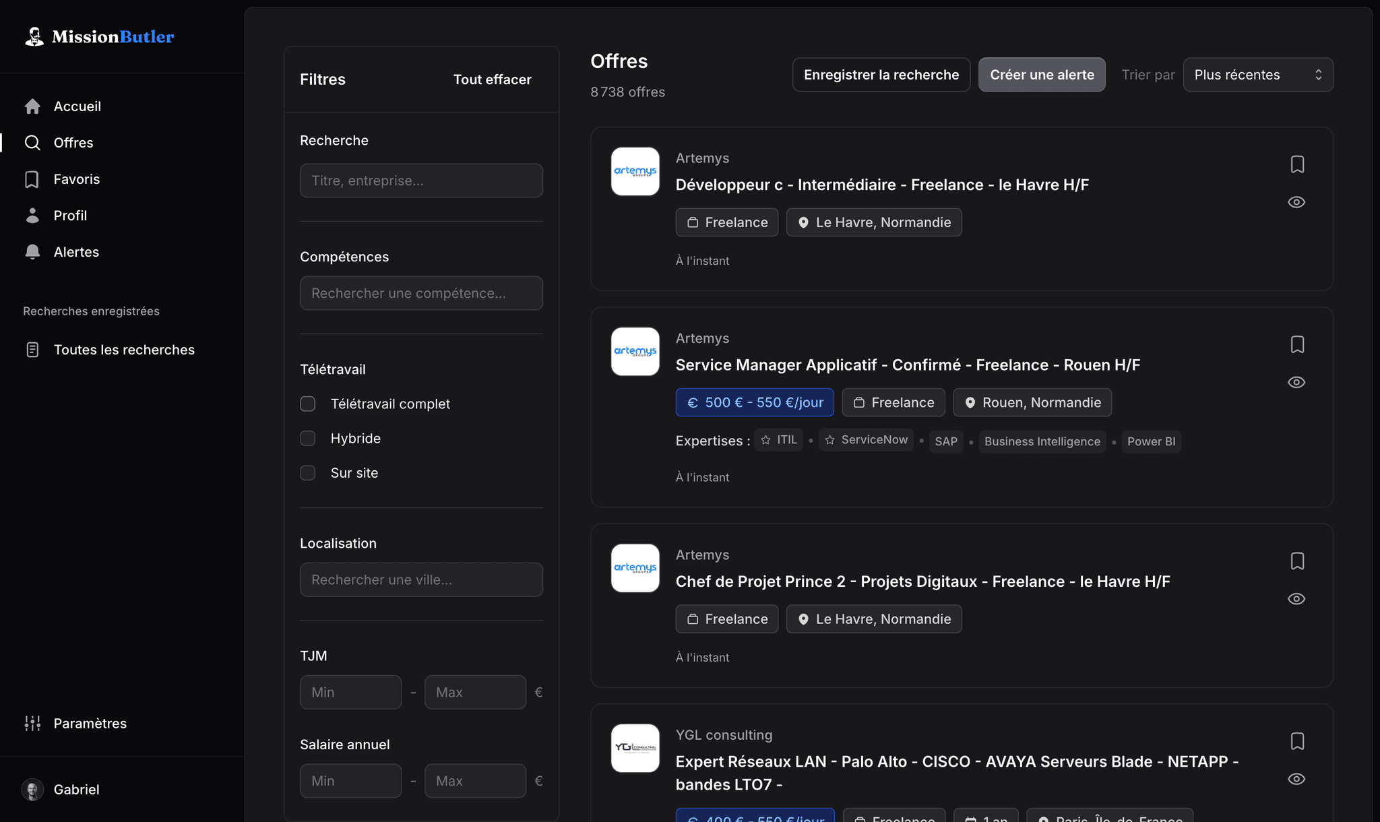Click the Localisation city search field
This screenshot has width=1380, height=822.
click(422, 579)
